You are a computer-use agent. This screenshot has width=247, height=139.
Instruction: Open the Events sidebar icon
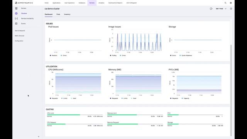coord(16,24)
